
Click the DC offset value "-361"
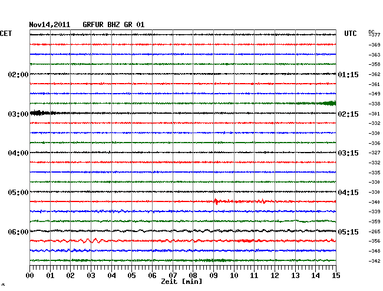coord(374,84)
